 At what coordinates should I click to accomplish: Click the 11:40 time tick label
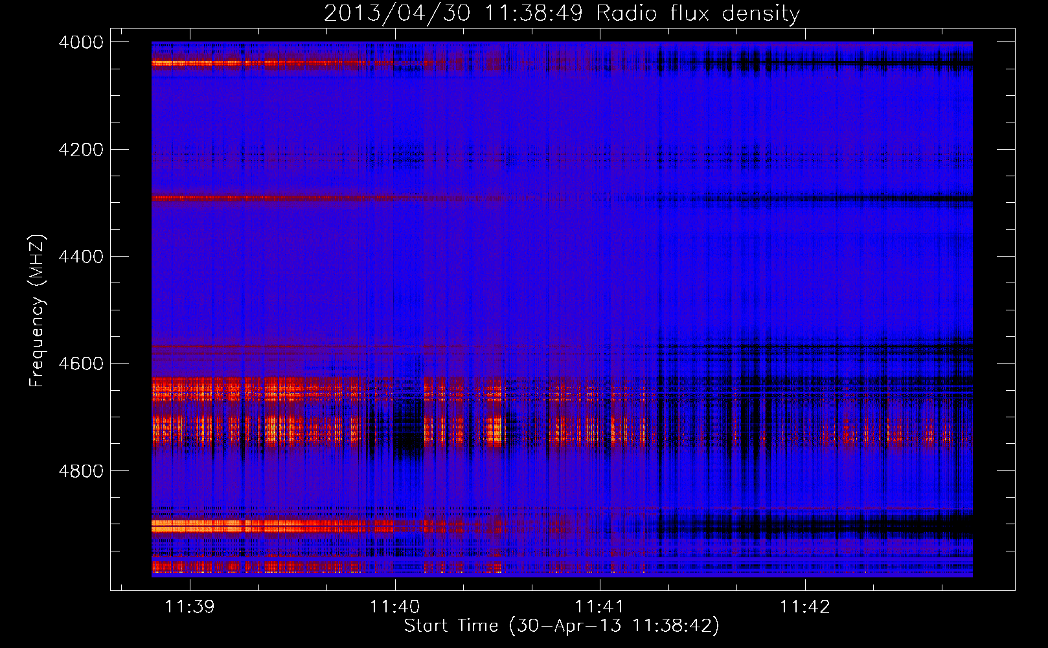coord(394,607)
